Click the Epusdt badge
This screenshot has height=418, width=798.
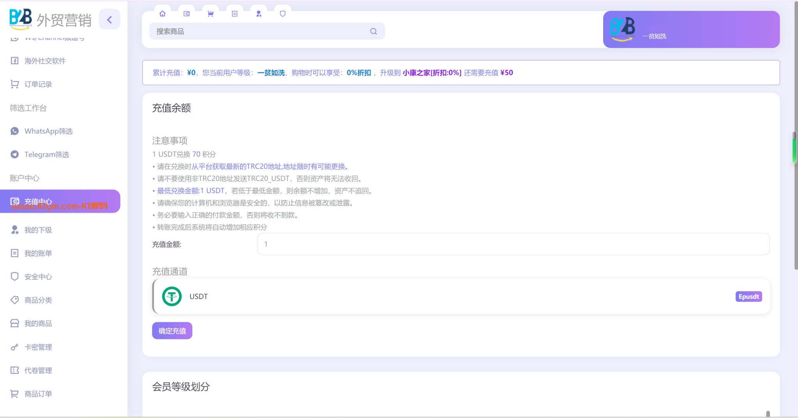point(749,297)
